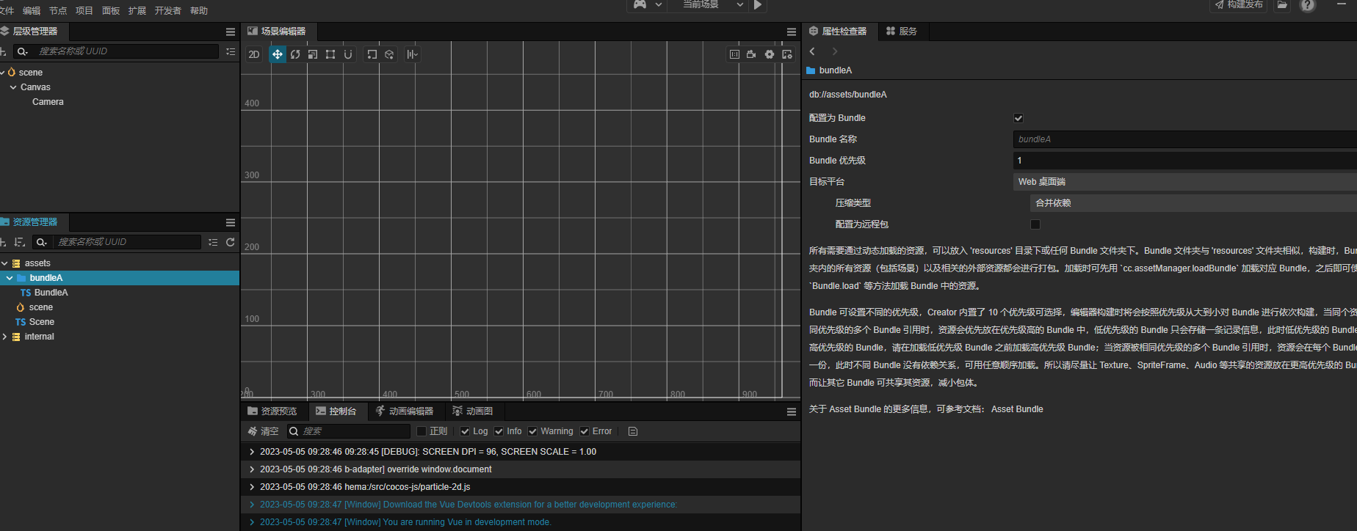Collapse the assets root folder
The width and height of the screenshot is (1357, 531).
pos(4,263)
